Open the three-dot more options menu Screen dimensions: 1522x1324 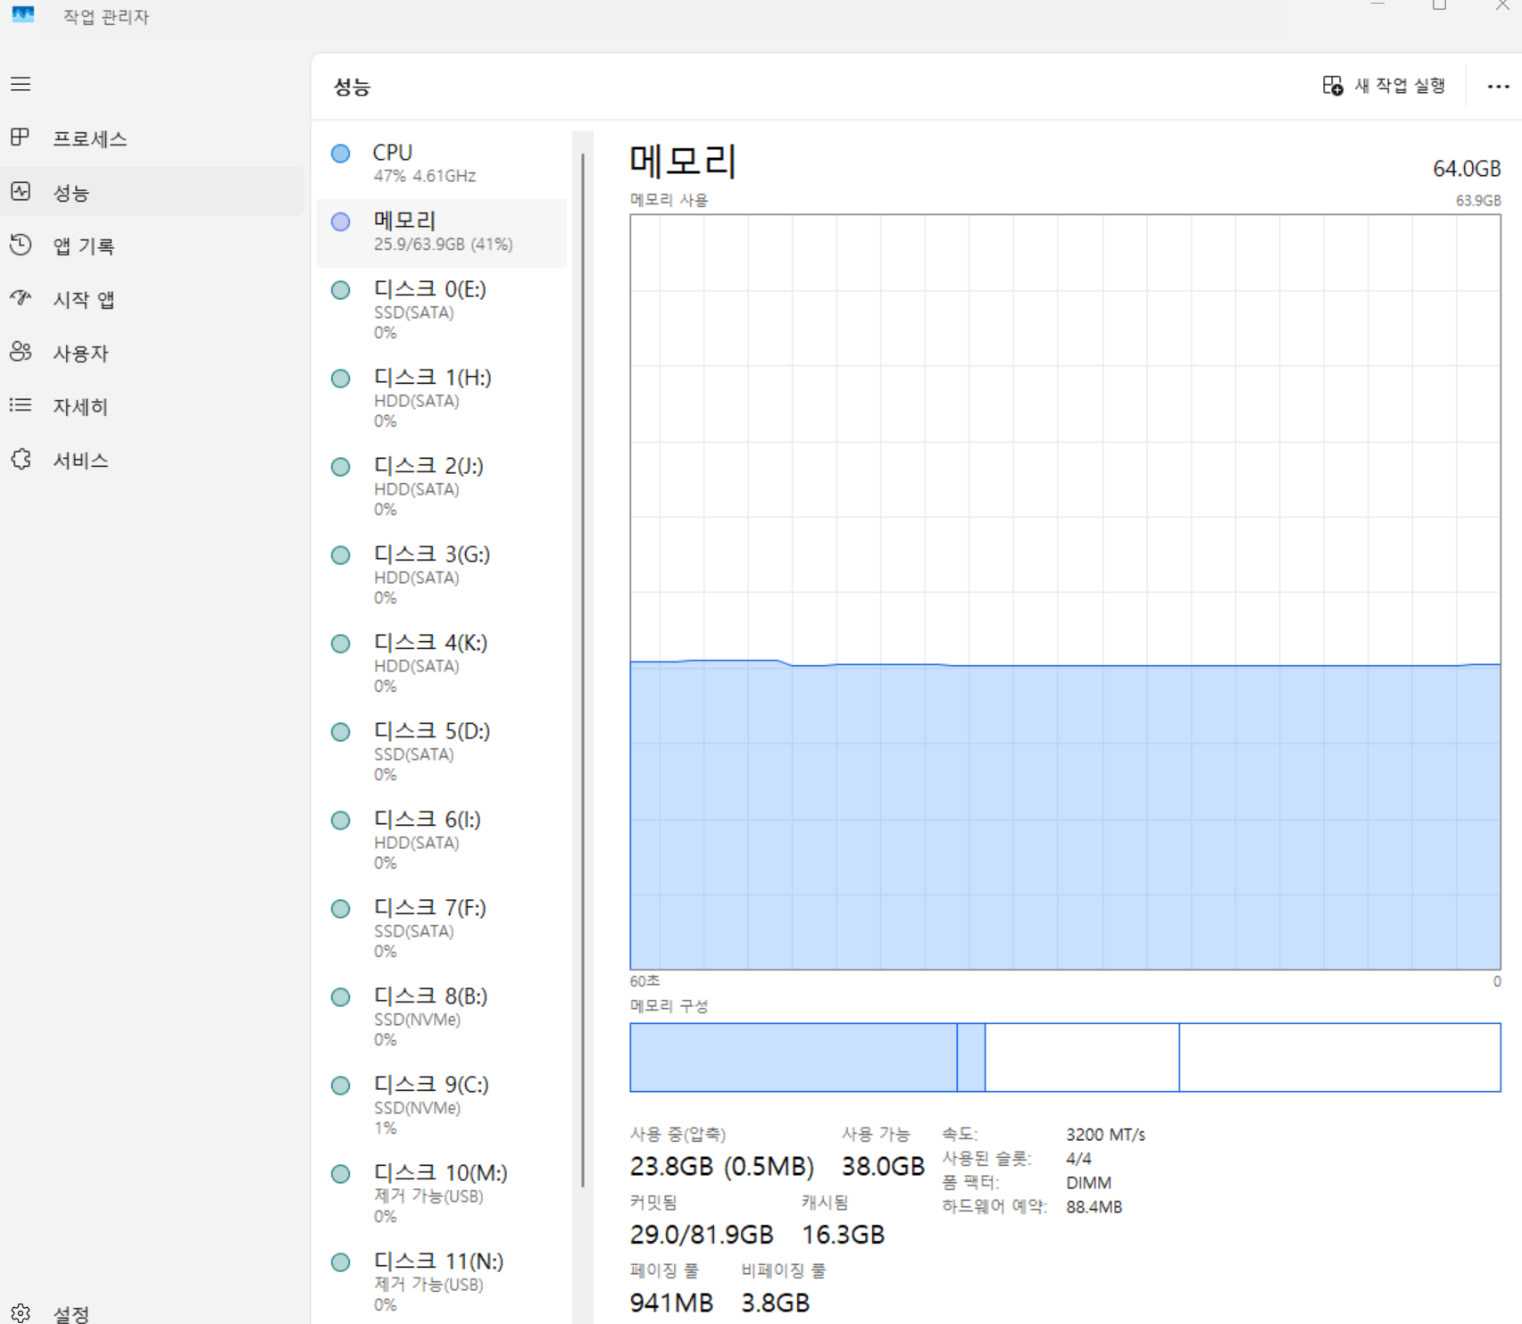pyautogui.click(x=1498, y=87)
